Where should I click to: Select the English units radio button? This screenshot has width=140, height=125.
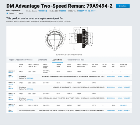7,13
